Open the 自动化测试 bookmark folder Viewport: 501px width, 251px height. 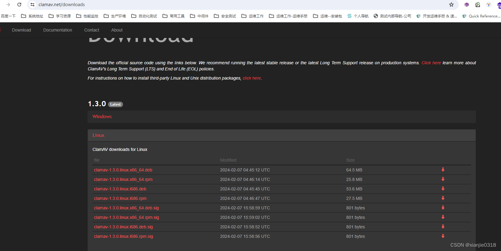point(144,16)
